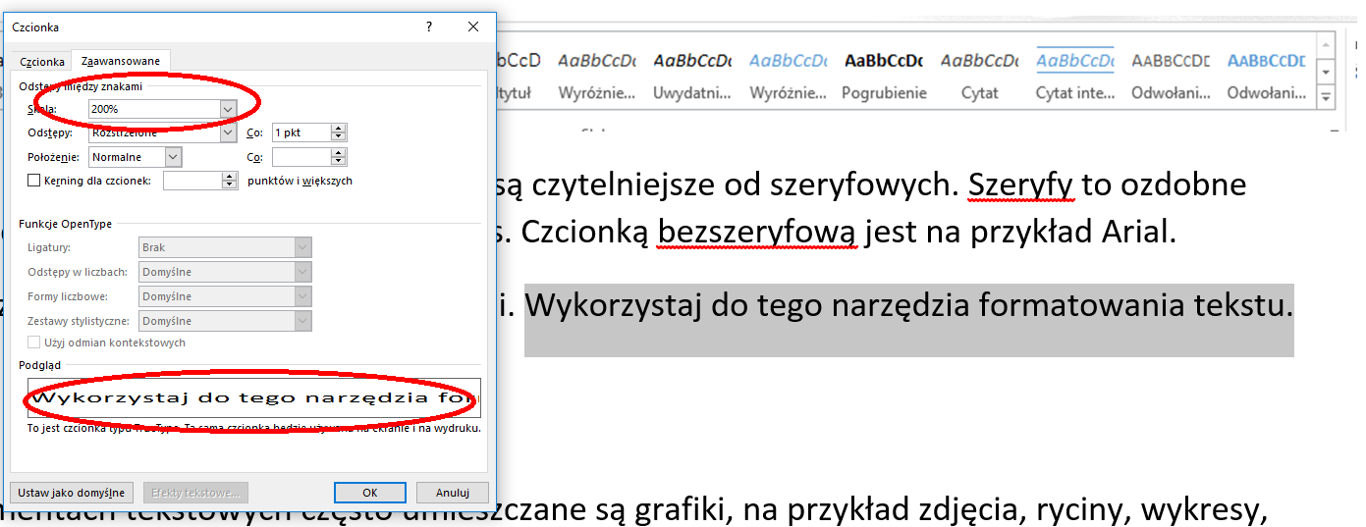This screenshot has height=527, width=1366.
Task: Apply the Cytat style from gallery
Action: click(x=979, y=75)
